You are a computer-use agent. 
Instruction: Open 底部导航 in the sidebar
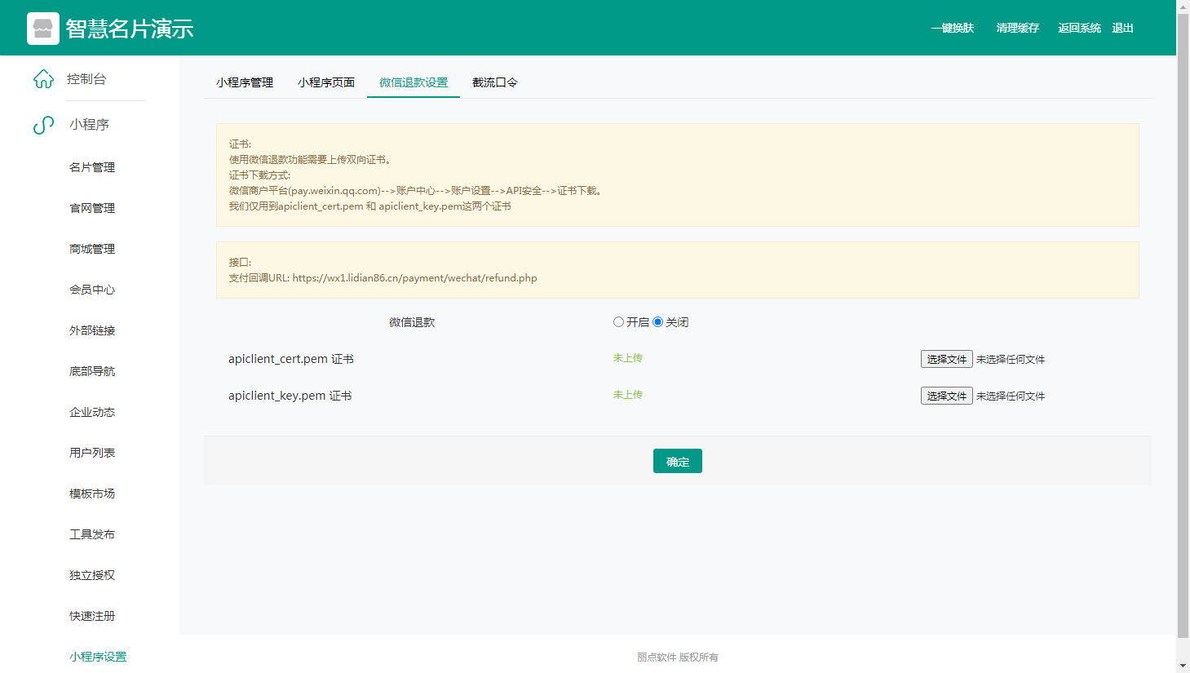92,371
